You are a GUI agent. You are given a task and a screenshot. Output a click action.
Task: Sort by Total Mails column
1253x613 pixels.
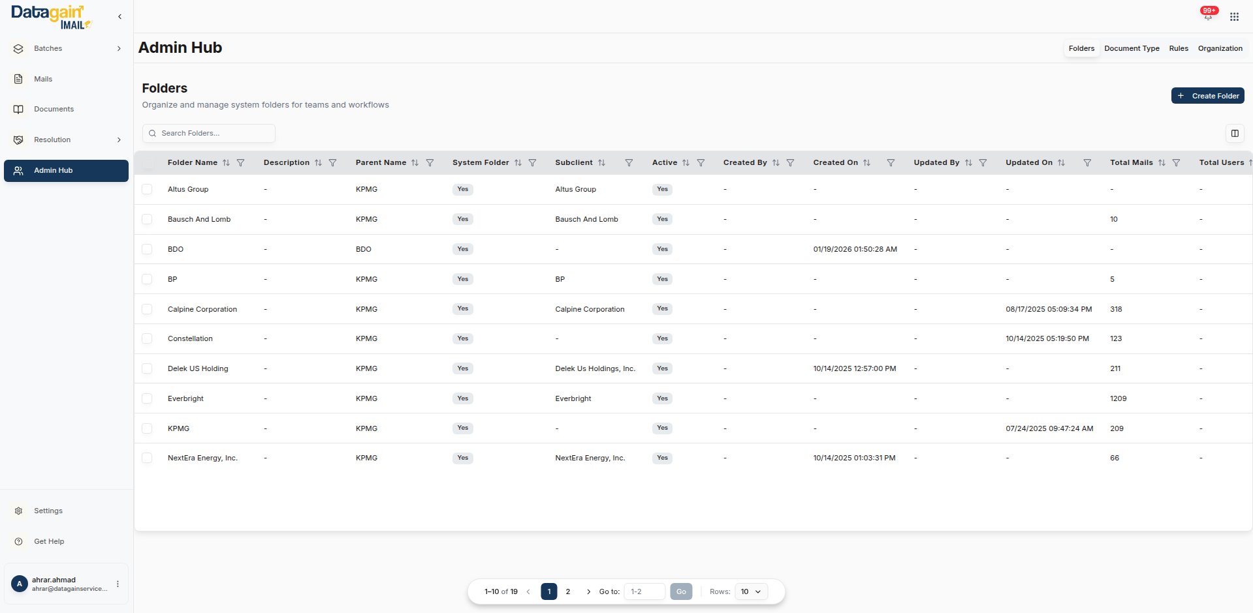pos(1162,163)
